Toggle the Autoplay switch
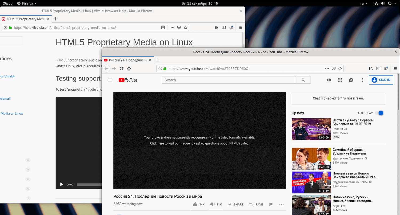400x215 pixels. pos(379,113)
